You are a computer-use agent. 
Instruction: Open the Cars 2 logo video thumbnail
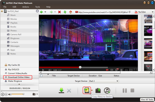148,67
